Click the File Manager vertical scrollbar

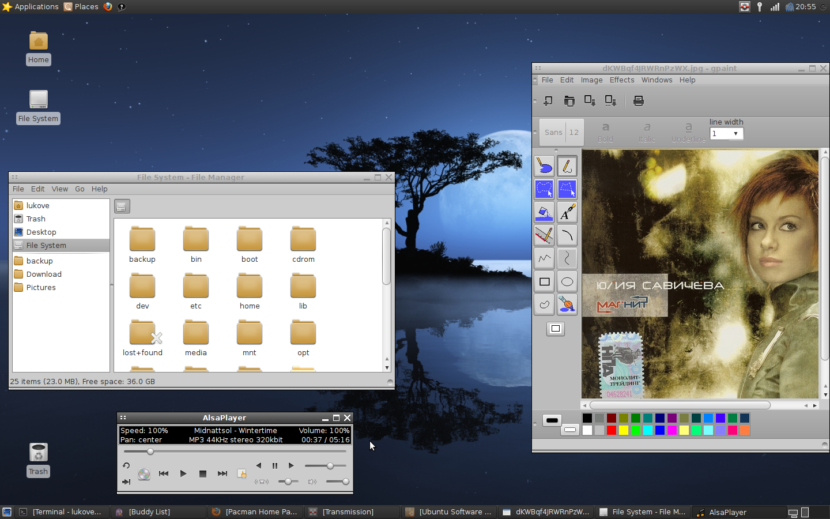[x=387, y=257]
